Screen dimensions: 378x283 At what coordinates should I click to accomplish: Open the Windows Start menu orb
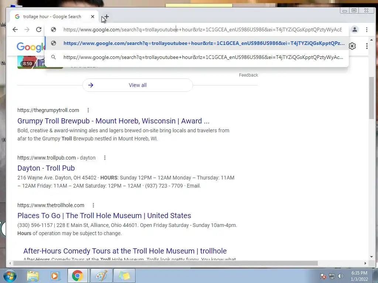pyautogui.click(x=10, y=276)
